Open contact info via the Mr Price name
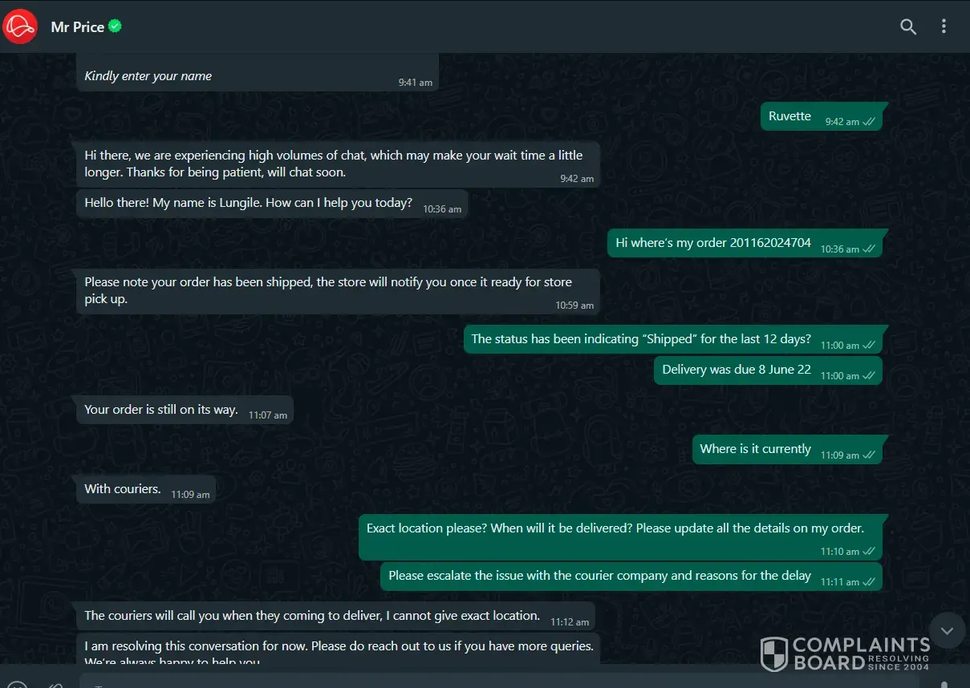This screenshot has height=688, width=970. pos(78,26)
